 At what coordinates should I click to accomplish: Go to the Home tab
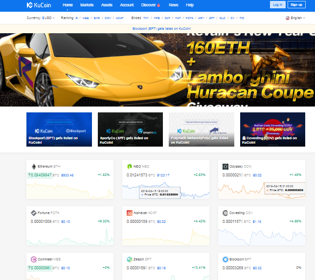point(67,5)
